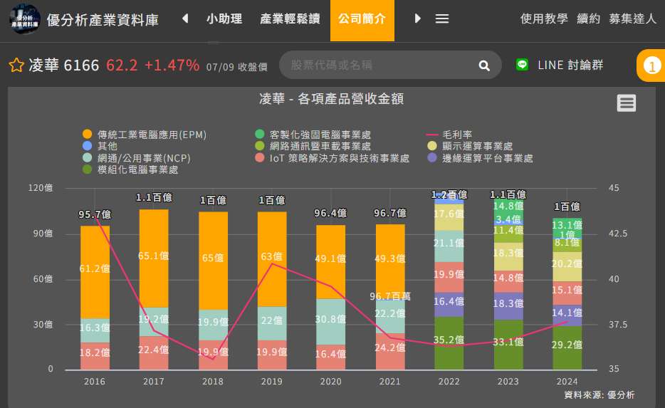Toggle 顯示運算事業處 legend series
This screenshot has width=665, height=408.
470,146
